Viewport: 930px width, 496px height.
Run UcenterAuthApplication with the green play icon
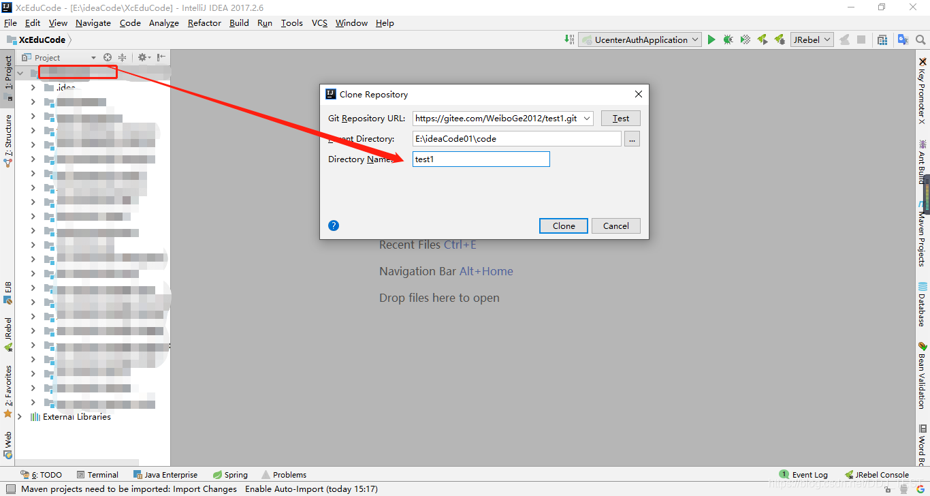tap(711, 40)
